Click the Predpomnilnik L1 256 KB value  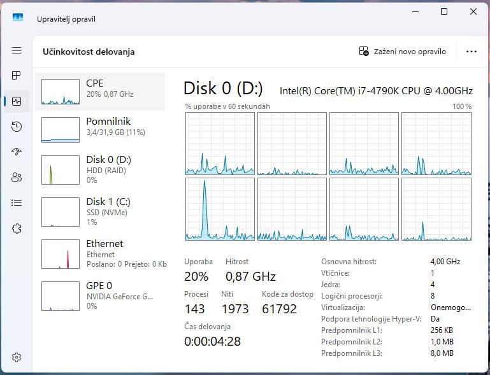click(x=442, y=330)
